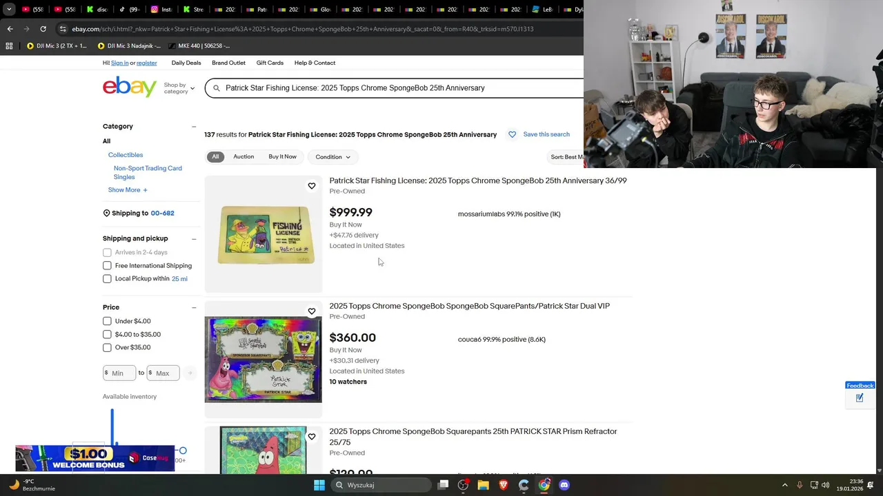Select the Collectibles category
The image size is (883, 496).
tap(126, 155)
